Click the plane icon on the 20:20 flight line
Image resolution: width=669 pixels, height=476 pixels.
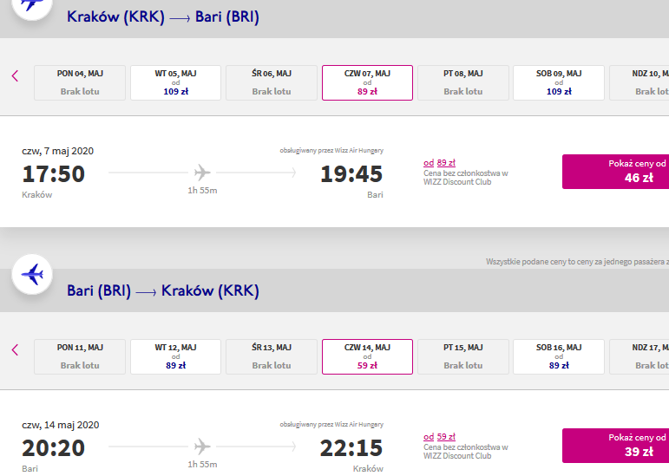202,447
